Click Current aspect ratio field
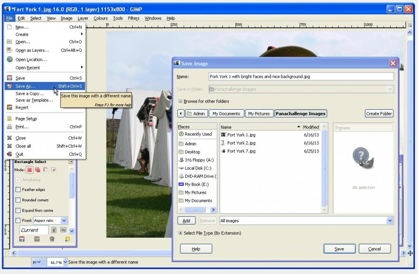 (x=34, y=230)
